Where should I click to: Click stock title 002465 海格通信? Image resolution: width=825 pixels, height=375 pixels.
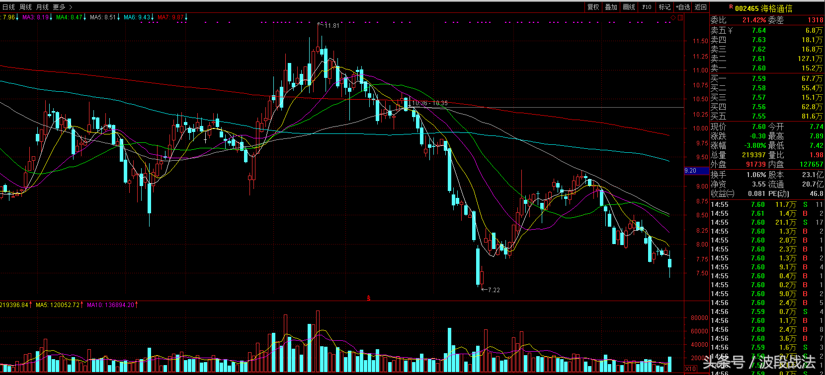coord(764,8)
